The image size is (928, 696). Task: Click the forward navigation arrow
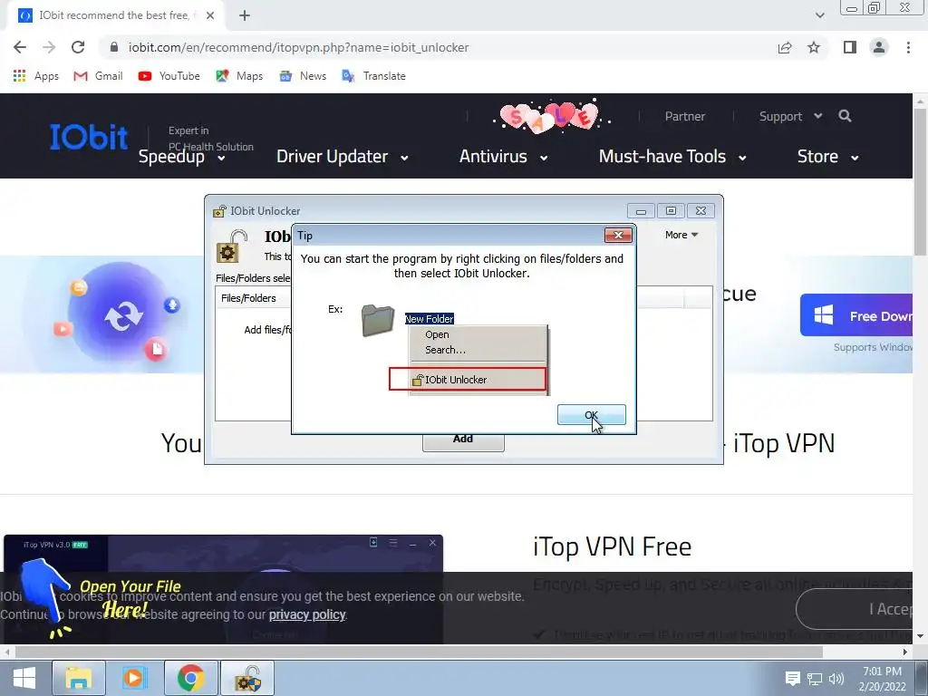[49, 47]
